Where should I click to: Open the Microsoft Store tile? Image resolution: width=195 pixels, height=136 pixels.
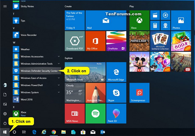pos(85,72)
